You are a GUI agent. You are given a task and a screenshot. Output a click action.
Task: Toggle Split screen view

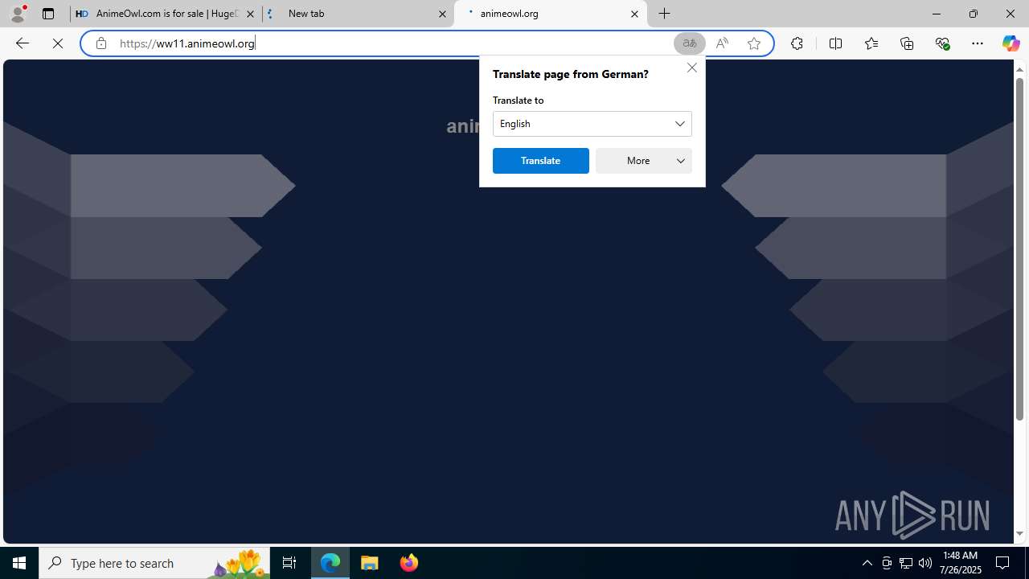835,43
